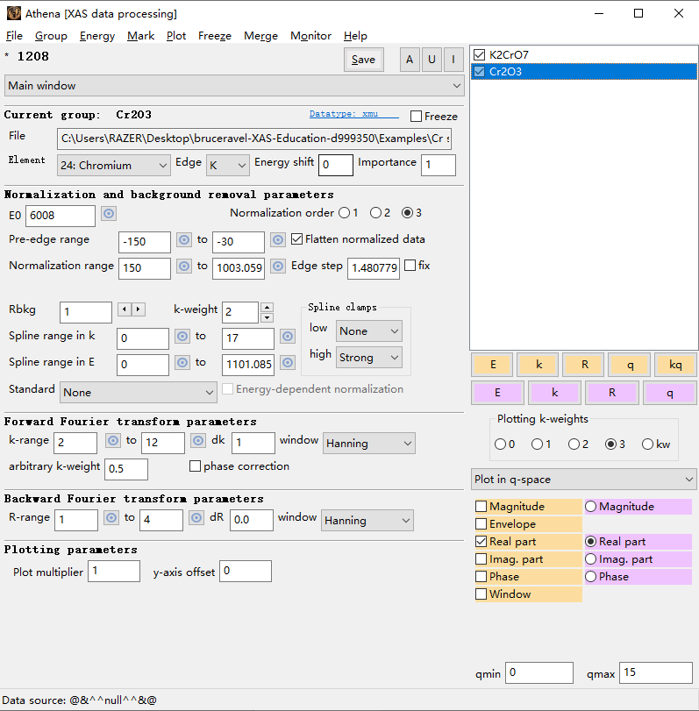
Task: Click the Save button
Action: click(x=363, y=60)
